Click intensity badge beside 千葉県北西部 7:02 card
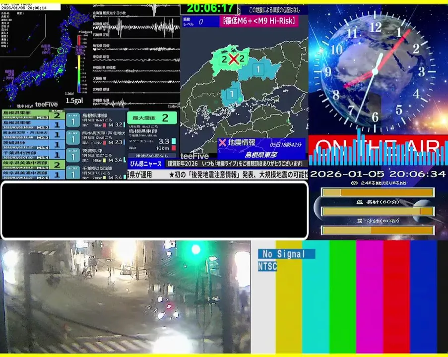Viewport: 448px width, 357px height. 73,173
